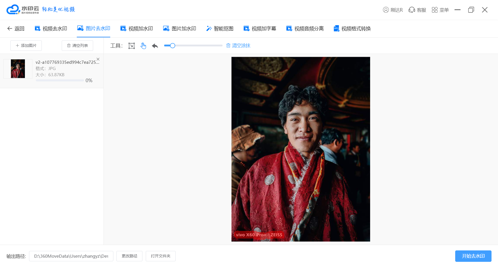Click the 格式: JPG text
Viewport: 498px width, 267px height.
[46, 68]
